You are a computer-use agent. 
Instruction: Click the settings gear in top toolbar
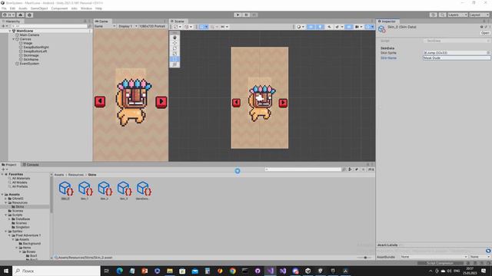(x=29, y=15)
